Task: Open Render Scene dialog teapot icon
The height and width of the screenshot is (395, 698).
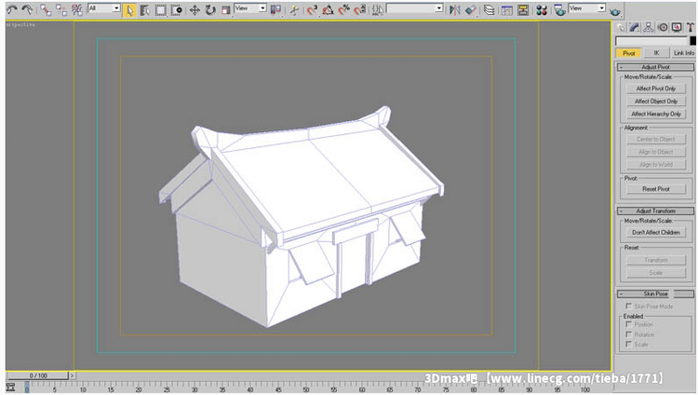Action: (x=559, y=9)
